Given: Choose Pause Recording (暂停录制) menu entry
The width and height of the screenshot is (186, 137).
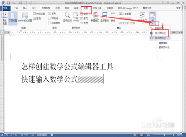Looking at the screenshot, I should pyautogui.click(x=160, y=38).
